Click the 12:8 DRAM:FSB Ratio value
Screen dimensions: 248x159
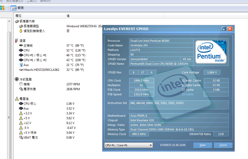[221, 134]
